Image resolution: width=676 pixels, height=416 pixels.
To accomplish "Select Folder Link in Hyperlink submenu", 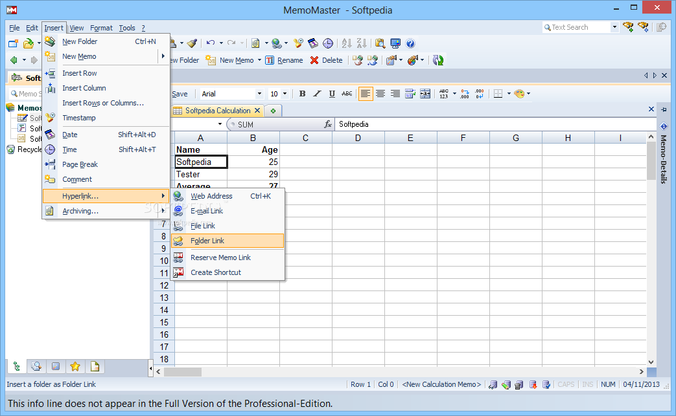I will [227, 241].
